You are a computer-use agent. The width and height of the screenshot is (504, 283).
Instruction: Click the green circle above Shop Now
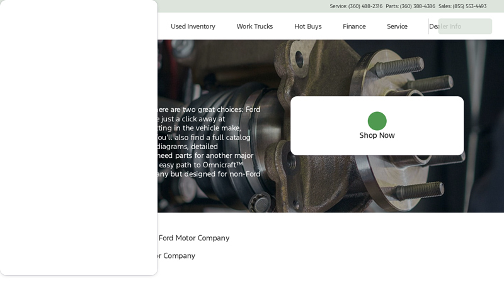click(x=377, y=121)
